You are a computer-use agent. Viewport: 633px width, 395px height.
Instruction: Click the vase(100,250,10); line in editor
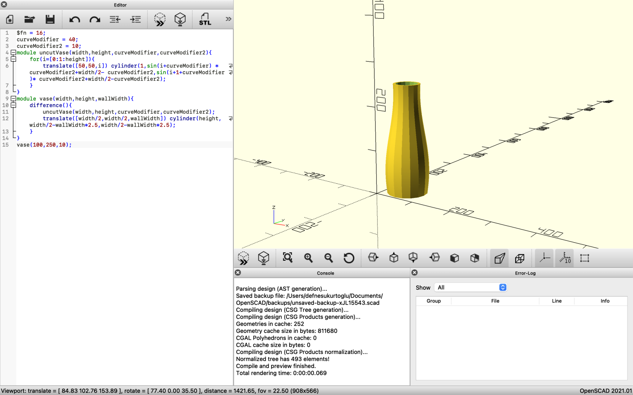coord(44,145)
